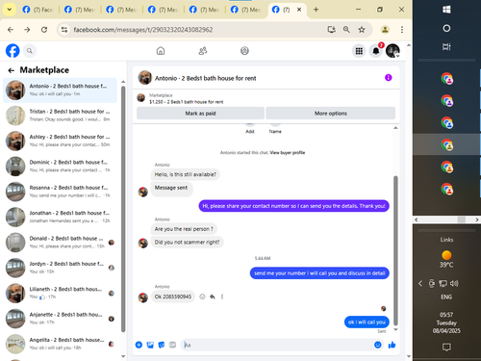Image resolution: width=481 pixels, height=361 pixels.
Task: Click the emoji react icon beside Antonio's number message
Action: 202,297
